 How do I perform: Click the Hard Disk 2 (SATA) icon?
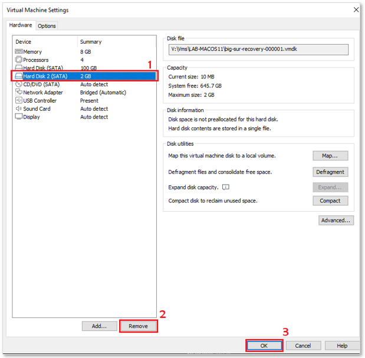coord(19,76)
